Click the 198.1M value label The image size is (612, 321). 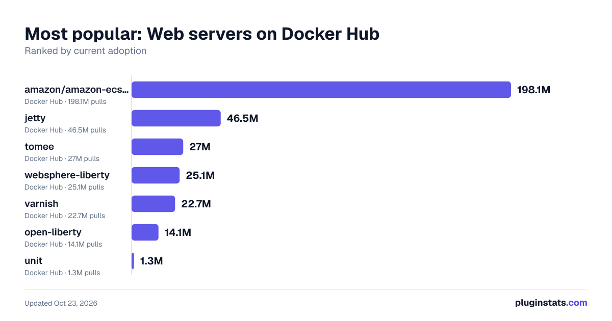(x=534, y=90)
